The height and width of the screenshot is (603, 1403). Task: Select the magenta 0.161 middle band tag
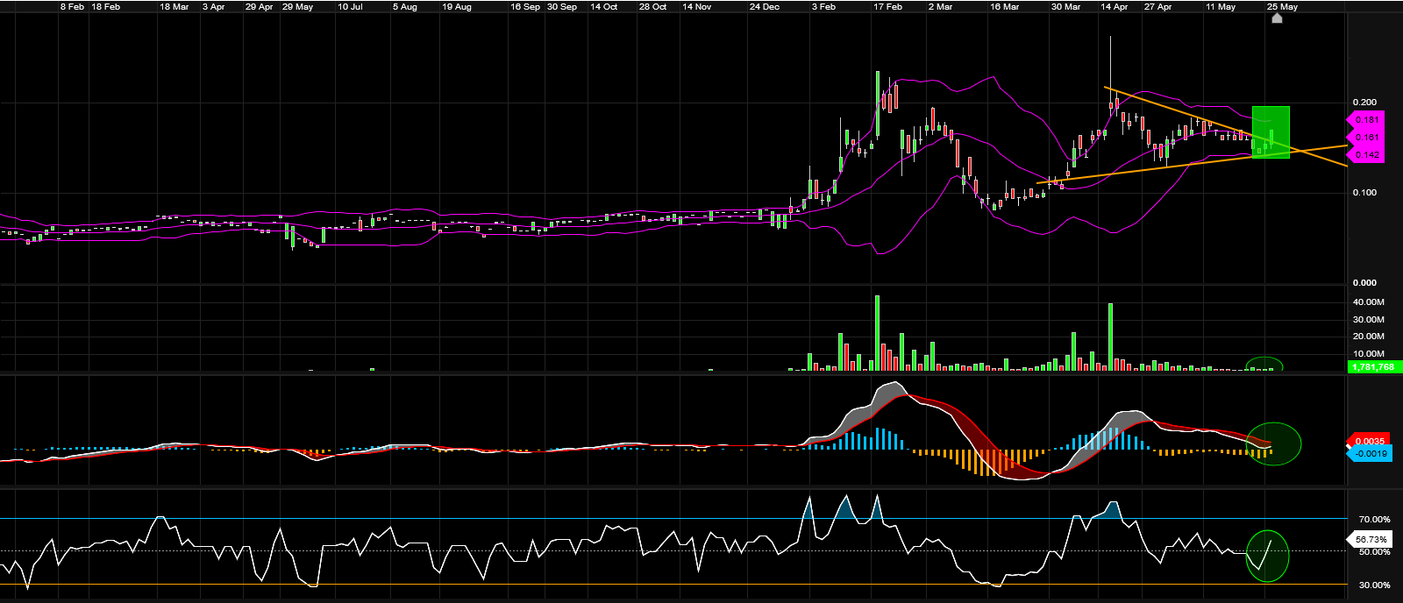(1364, 138)
